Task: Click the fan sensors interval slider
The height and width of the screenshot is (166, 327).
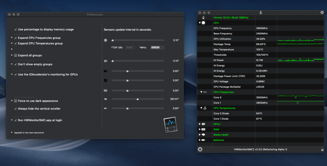Action: (138, 80)
